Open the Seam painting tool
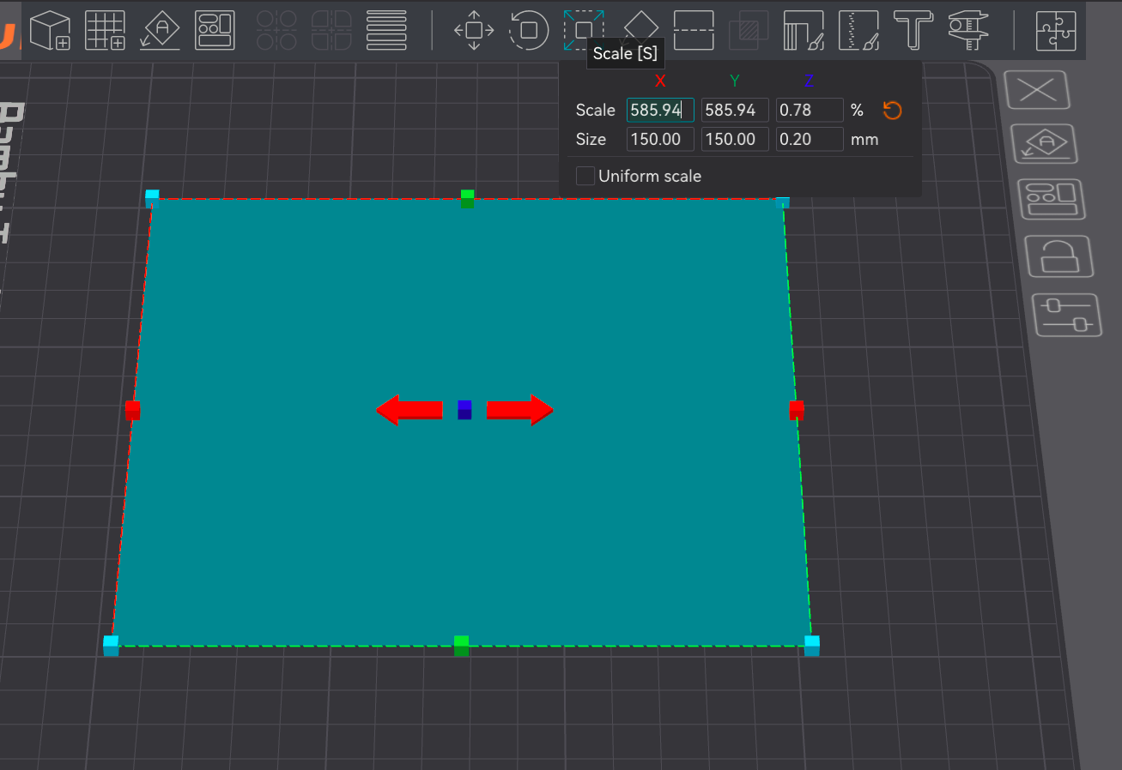Viewport: 1122px width, 770px height. (858, 30)
